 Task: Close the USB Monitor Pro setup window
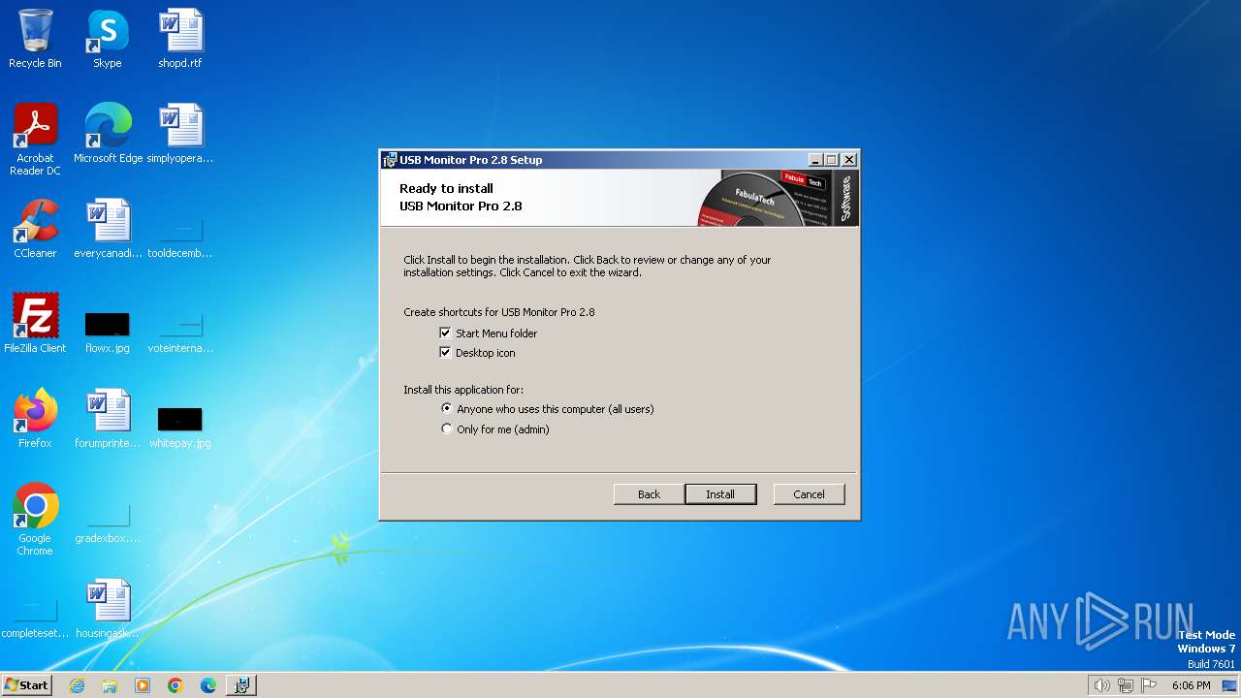pyautogui.click(x=849, y=160)
